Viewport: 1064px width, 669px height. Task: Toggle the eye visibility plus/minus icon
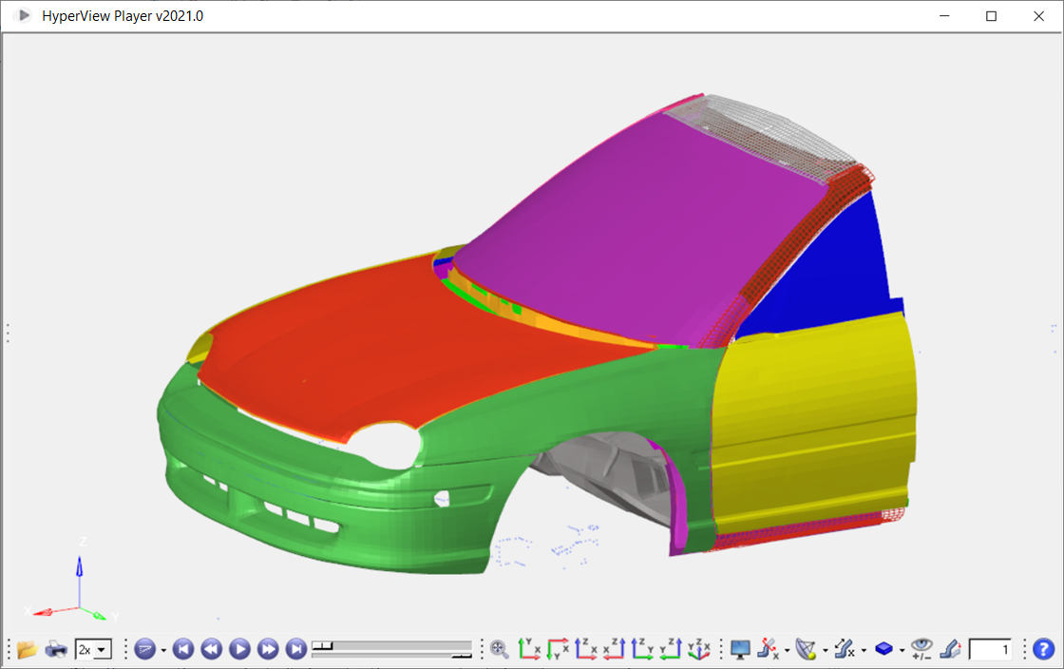[922, 649]
